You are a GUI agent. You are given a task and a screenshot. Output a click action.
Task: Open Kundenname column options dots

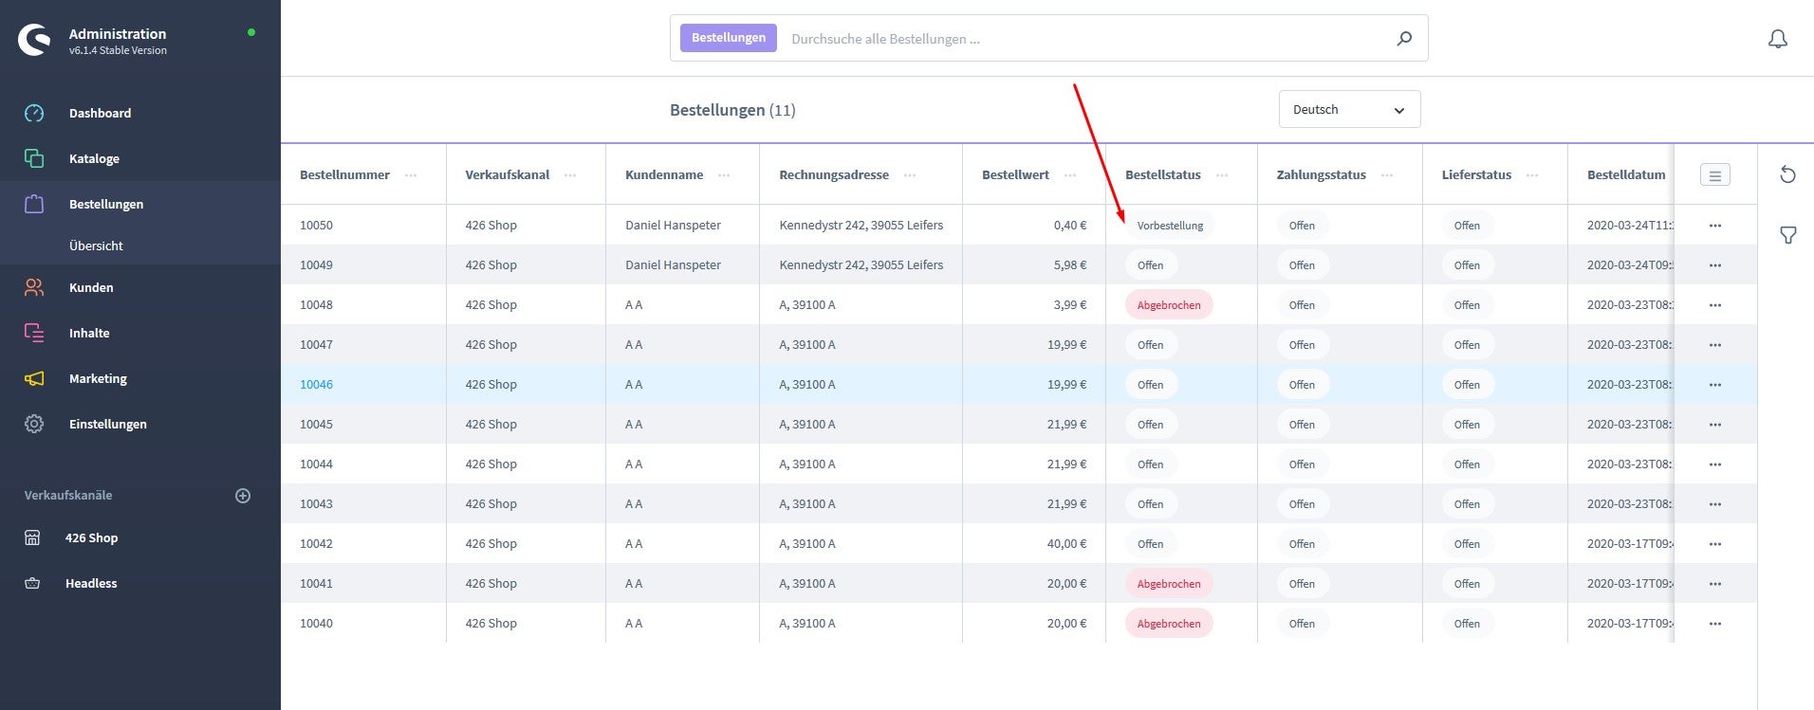(724, 175)
